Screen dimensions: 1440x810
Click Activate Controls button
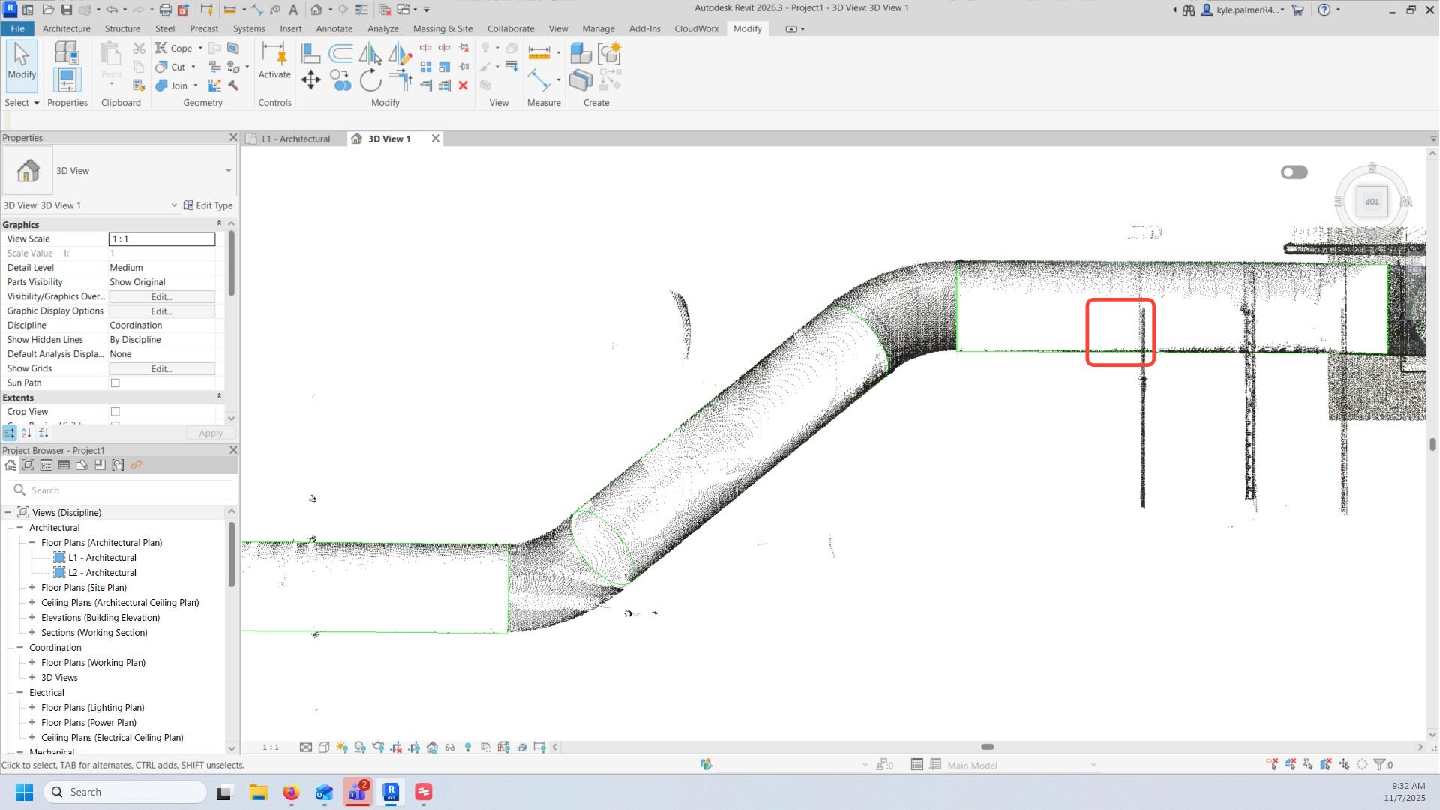click(x=274, y=61)
